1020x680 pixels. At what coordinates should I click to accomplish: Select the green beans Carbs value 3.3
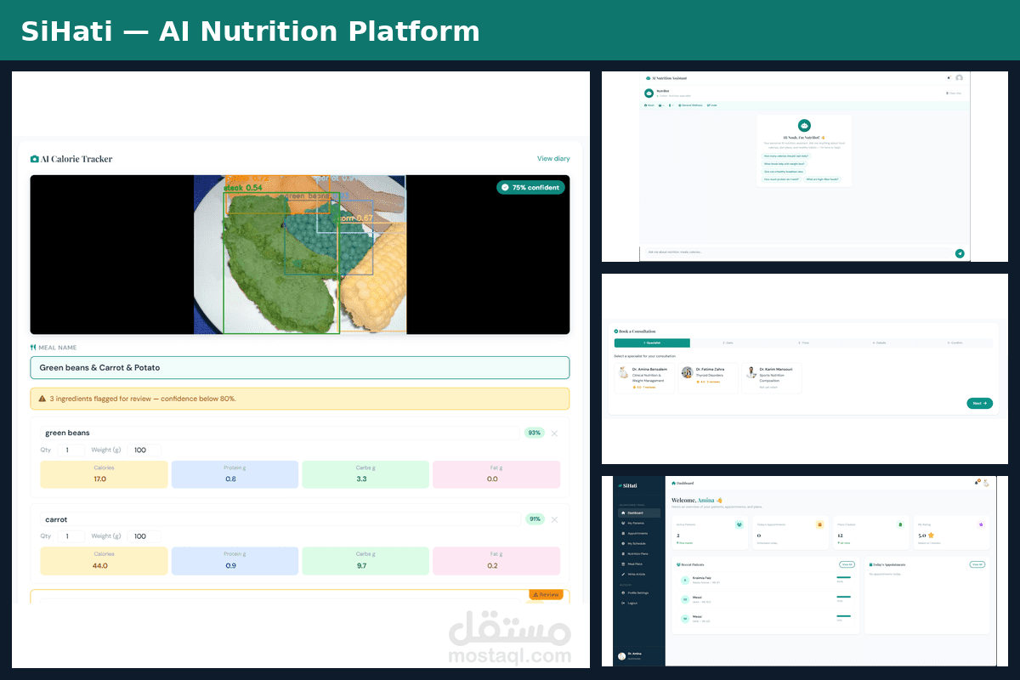361,479
